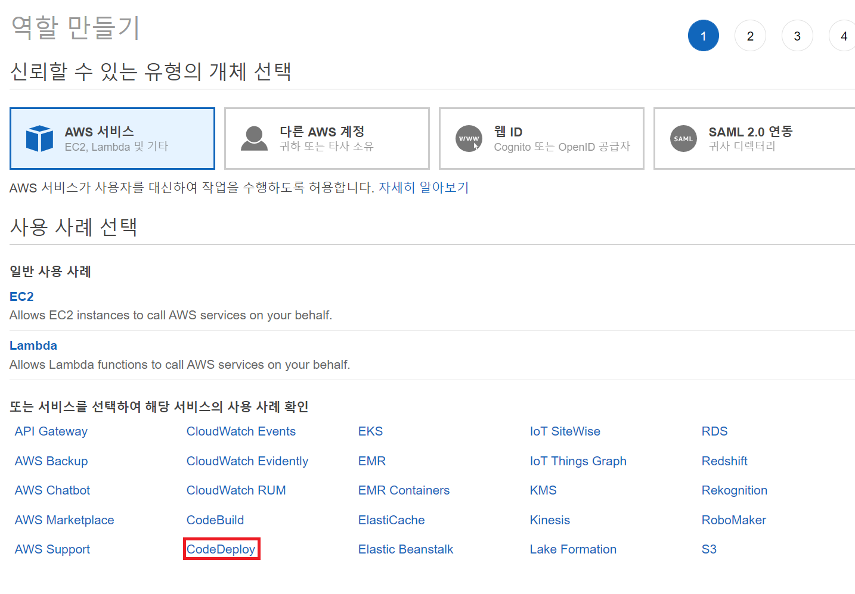Select AWS Marketplace service
Screen dimensions: 855x594
[x=64, y=520]
